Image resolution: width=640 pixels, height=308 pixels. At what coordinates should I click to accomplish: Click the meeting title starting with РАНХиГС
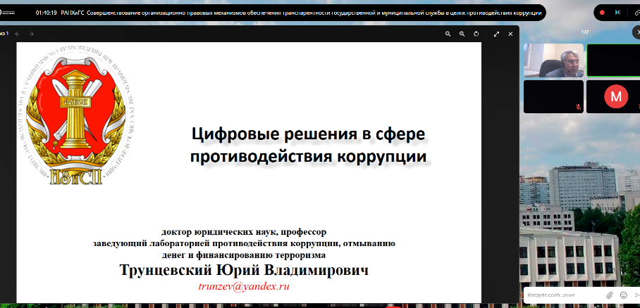pos(301,13)
